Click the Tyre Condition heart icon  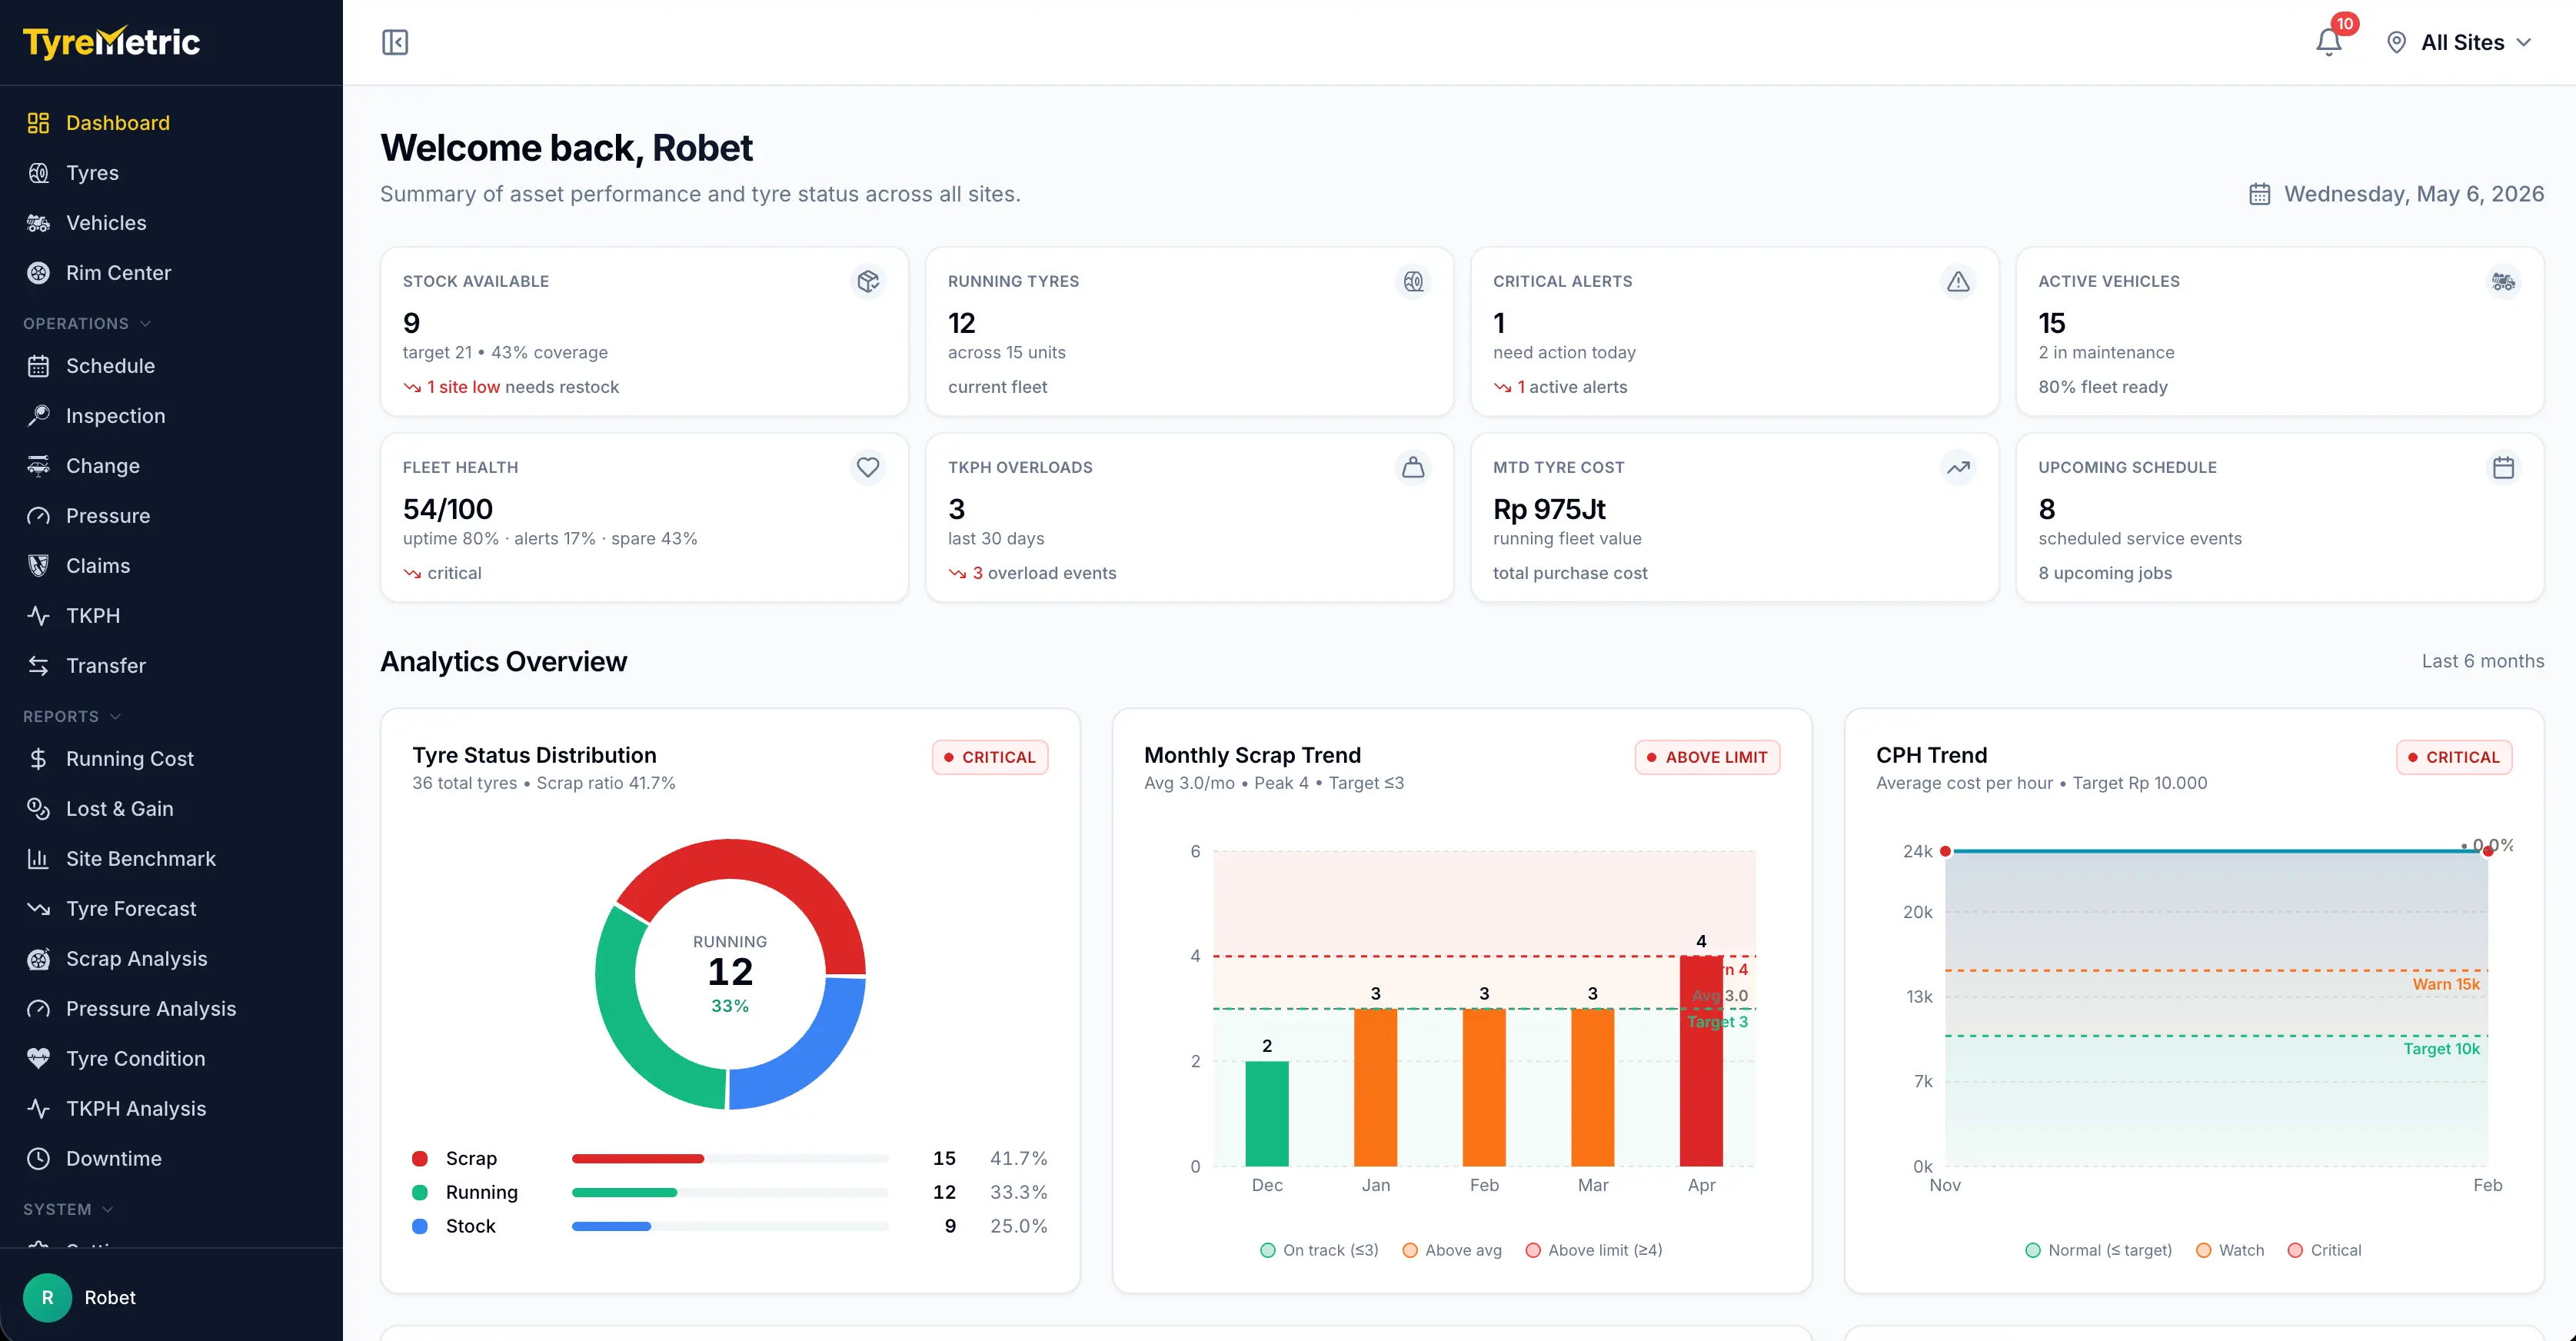click(x=38, y=1059)
